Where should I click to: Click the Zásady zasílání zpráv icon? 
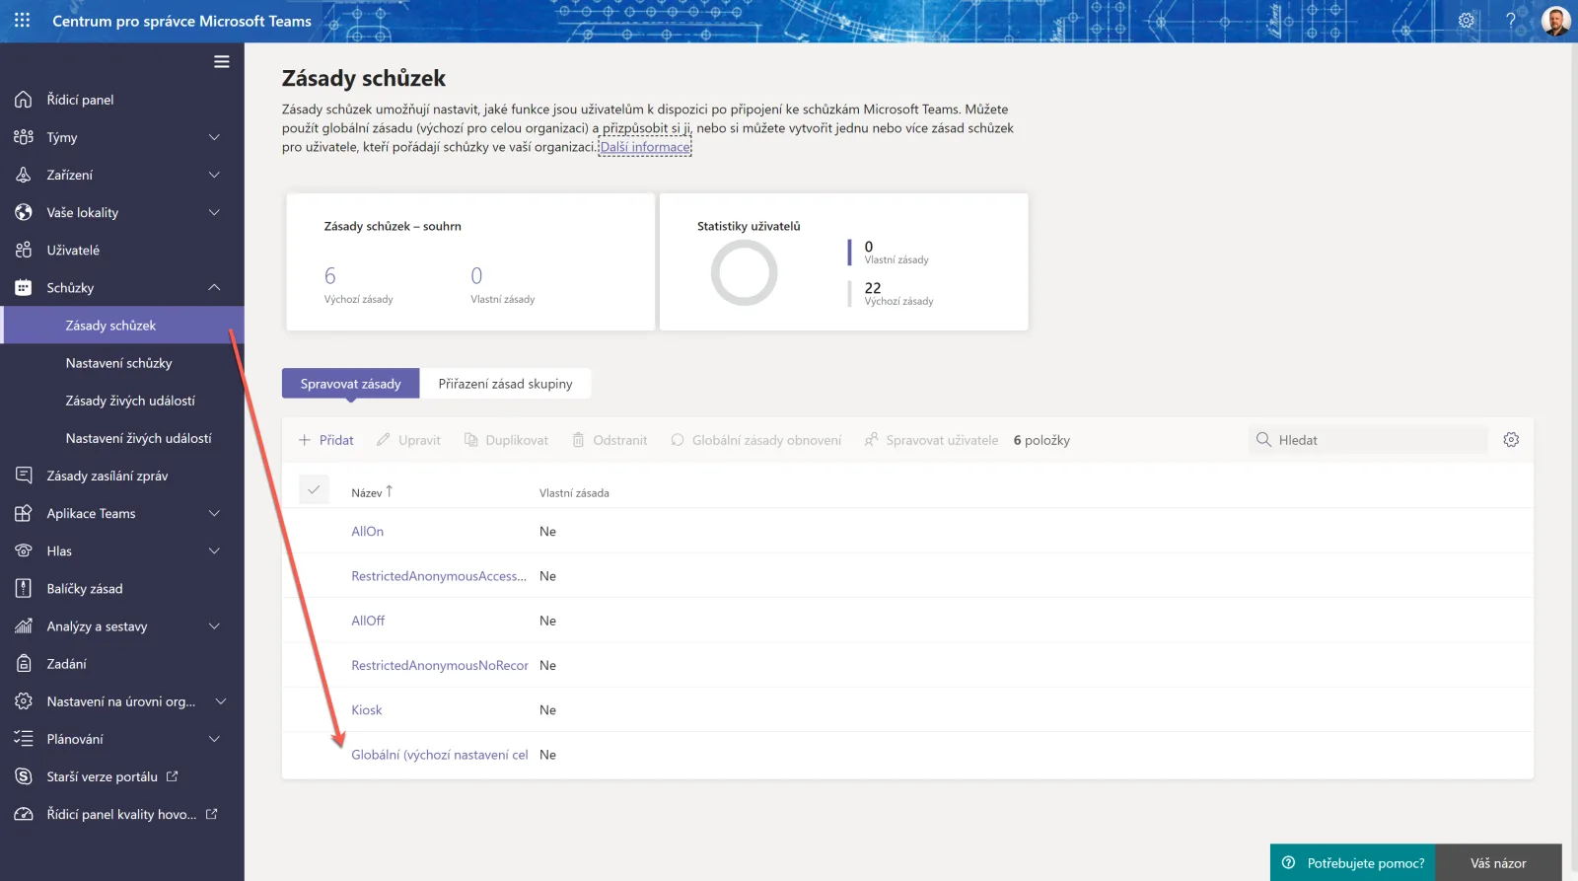point(24,476)
